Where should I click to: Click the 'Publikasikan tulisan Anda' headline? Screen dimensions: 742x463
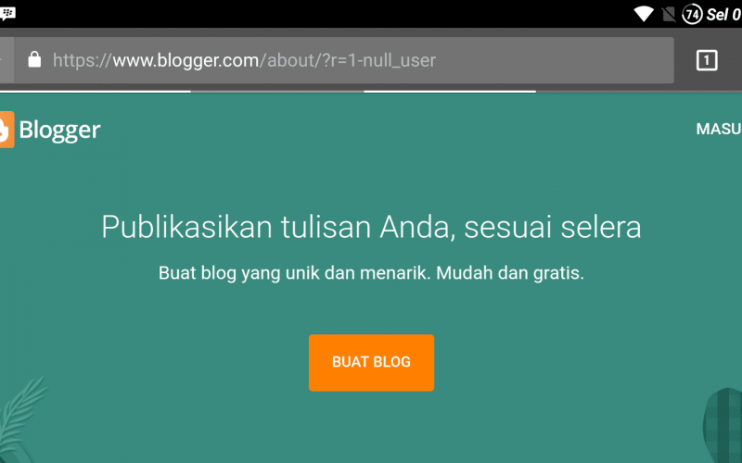(x=372, y=227)
